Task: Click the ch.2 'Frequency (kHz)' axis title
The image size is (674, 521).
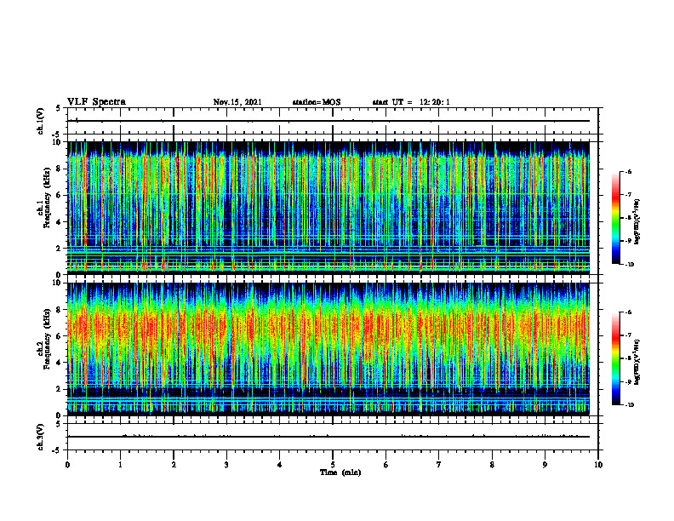Action: click(x=47, y=339)
